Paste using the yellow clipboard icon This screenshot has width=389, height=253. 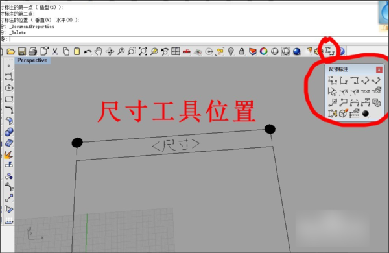pyautogui.click(x=77, y=52)
